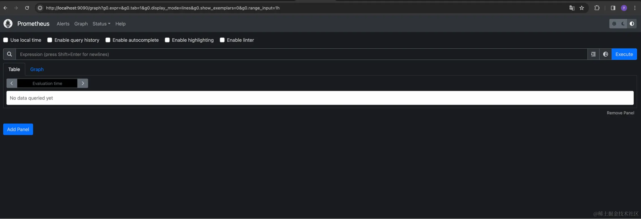
Task: Open the Alerts page in navbar
Action: click(x=63, y=24)
